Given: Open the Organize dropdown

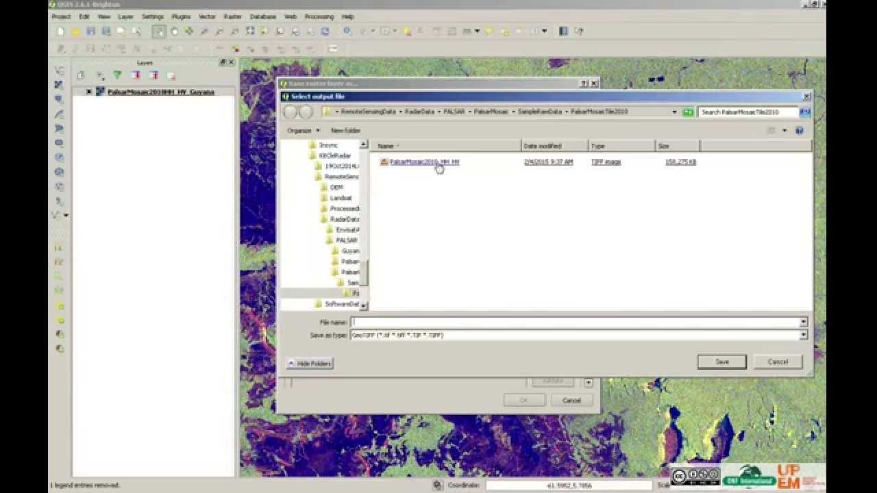Looking at the screenshot, I should [304, 130].
